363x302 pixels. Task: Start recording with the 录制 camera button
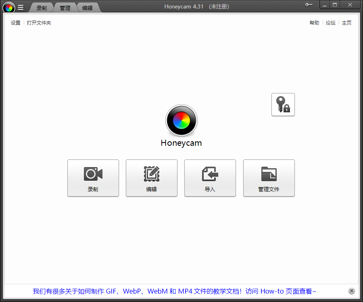pos(93,178)
